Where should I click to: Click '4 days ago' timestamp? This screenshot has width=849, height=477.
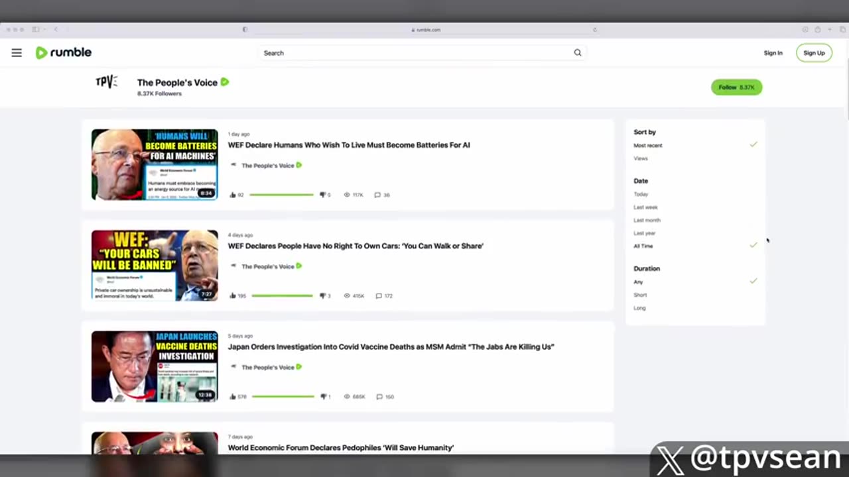coord(240,235)
